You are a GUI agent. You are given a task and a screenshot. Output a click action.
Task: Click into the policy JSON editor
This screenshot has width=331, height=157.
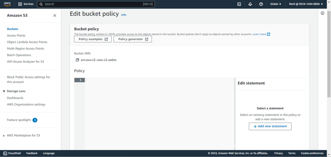coord(160,114)
